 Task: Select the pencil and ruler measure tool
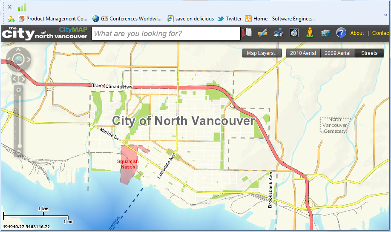coord(262,33)
